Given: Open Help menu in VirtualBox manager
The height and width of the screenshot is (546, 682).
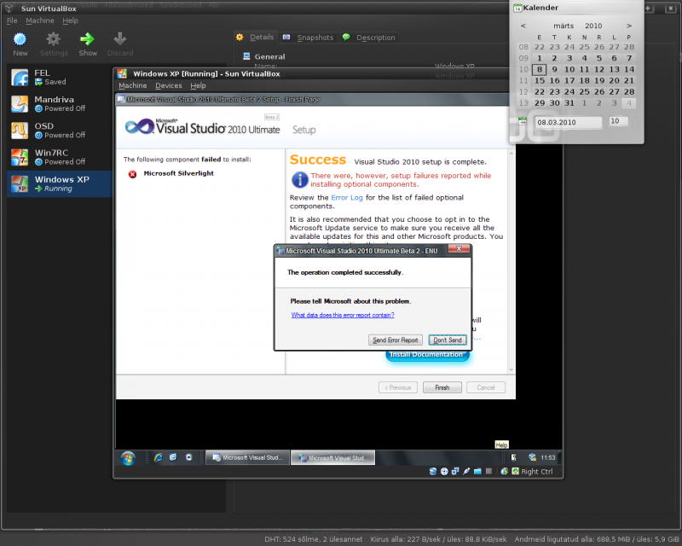Looking at the screenshot, I should [x=70, y=20].
